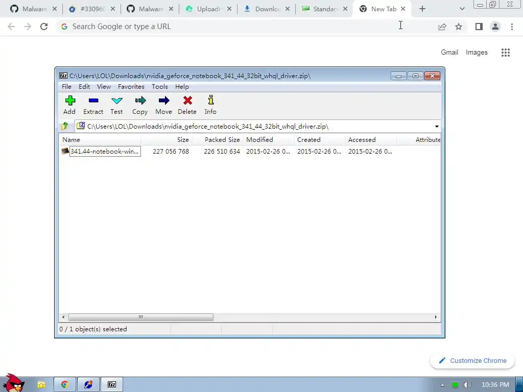The image size is (523, 392).
Task: Open Chrome side panel icon
Action: coord(479,27)
